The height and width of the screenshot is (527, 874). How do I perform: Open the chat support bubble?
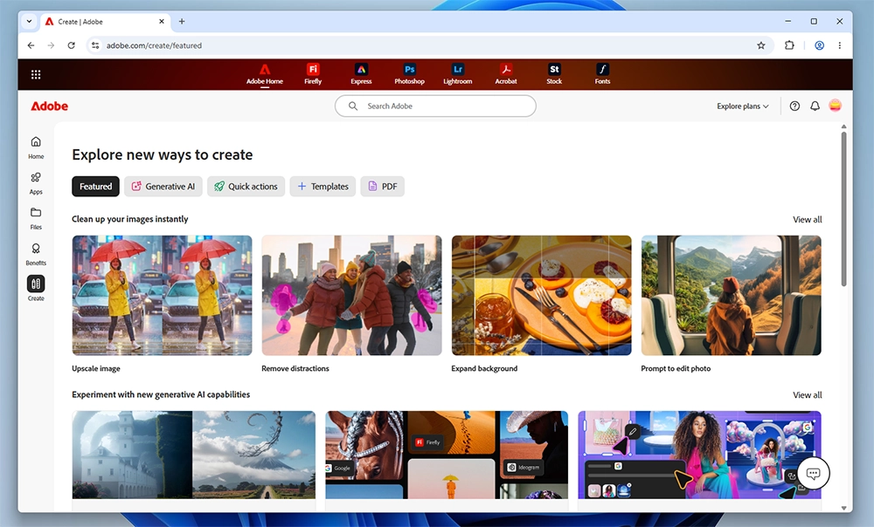coord(813,474)
